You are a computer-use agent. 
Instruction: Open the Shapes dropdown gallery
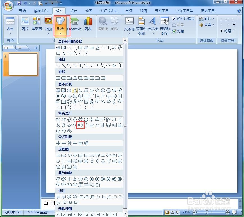[60, 26]
